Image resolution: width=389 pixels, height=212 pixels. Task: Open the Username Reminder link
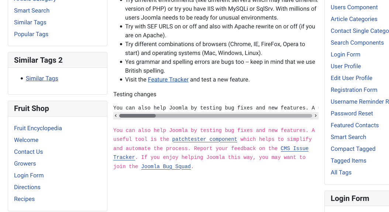click(360, 102)
